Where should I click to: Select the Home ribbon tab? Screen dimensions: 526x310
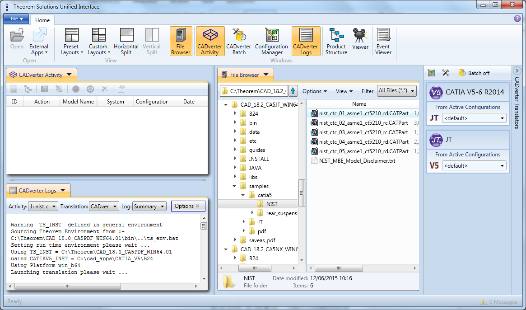pyautogui.click(x=42, y=20)
